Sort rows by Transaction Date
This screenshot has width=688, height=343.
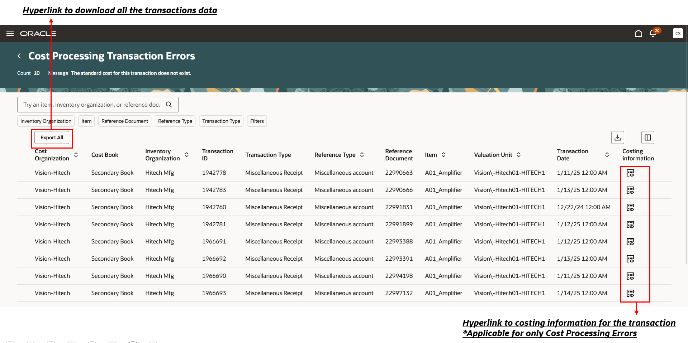click(x=607, y=155)
